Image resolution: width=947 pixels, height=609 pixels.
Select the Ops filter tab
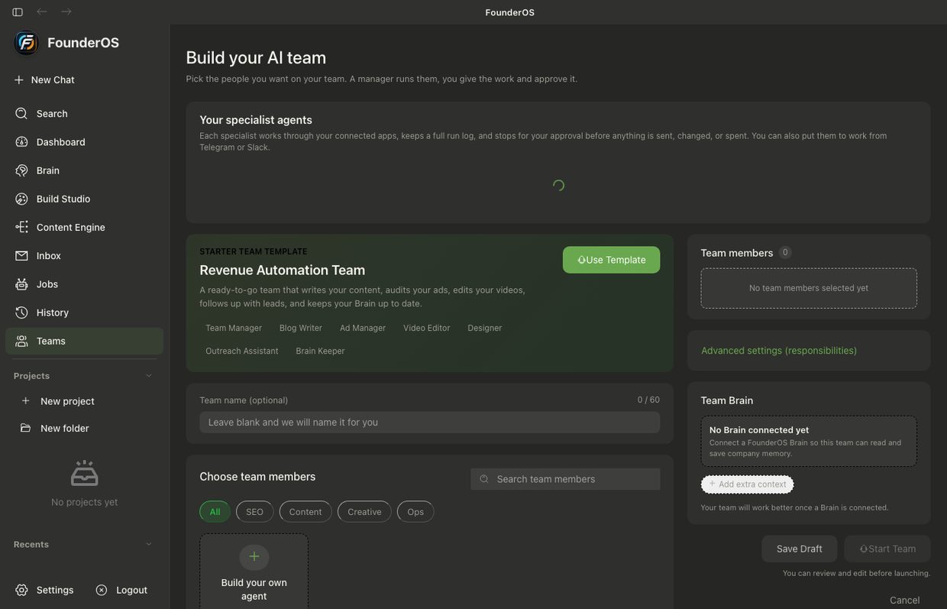(x=415, y=512)
